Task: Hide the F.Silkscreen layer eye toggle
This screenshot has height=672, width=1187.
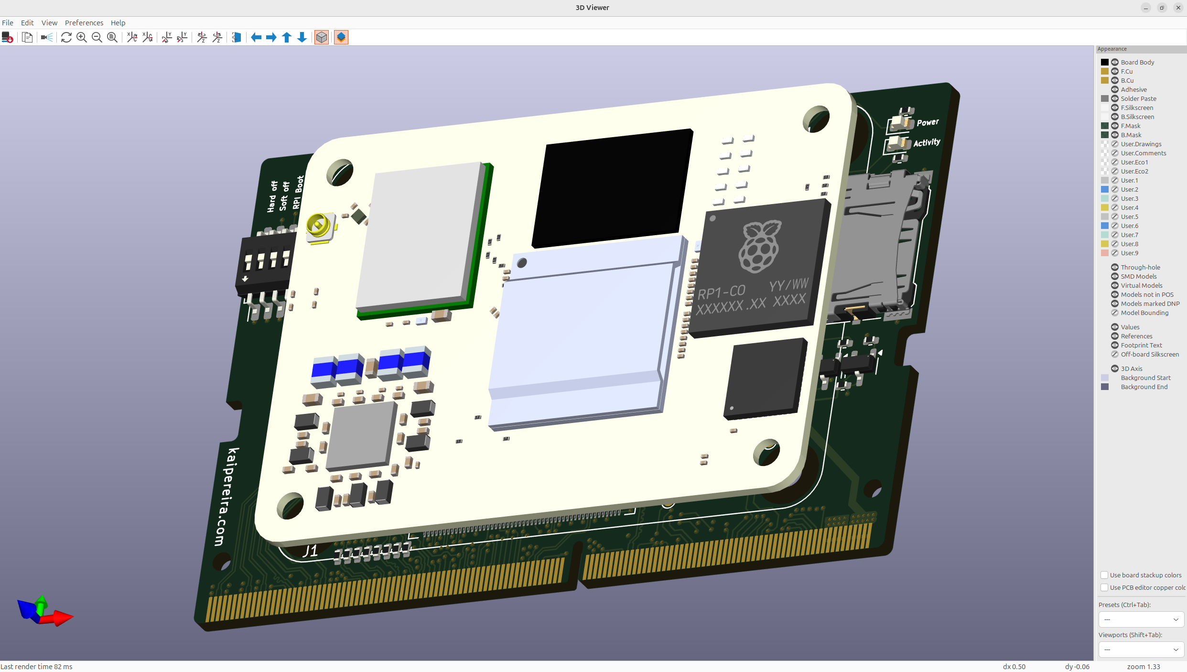Action: pyautogui.click(x=1115, y=108)
